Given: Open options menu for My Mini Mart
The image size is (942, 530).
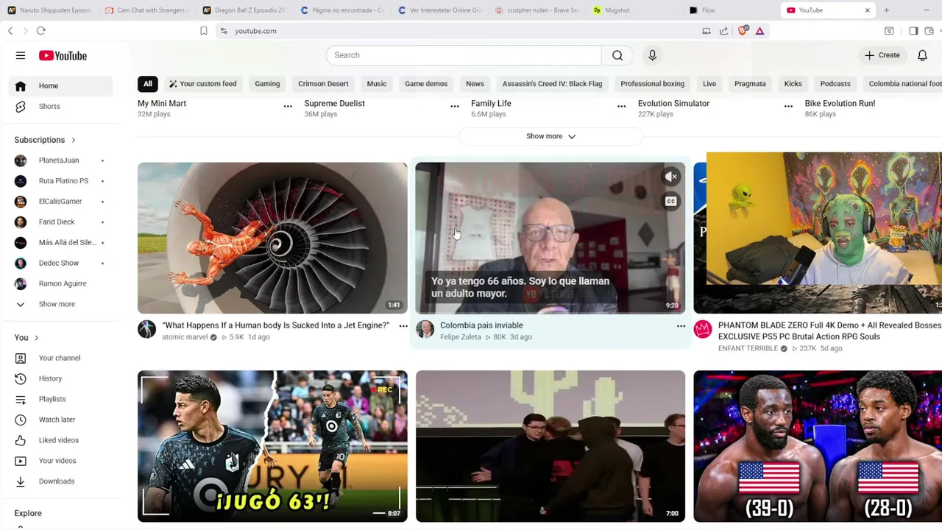Looking at the screenshot, I should point(288,107).
